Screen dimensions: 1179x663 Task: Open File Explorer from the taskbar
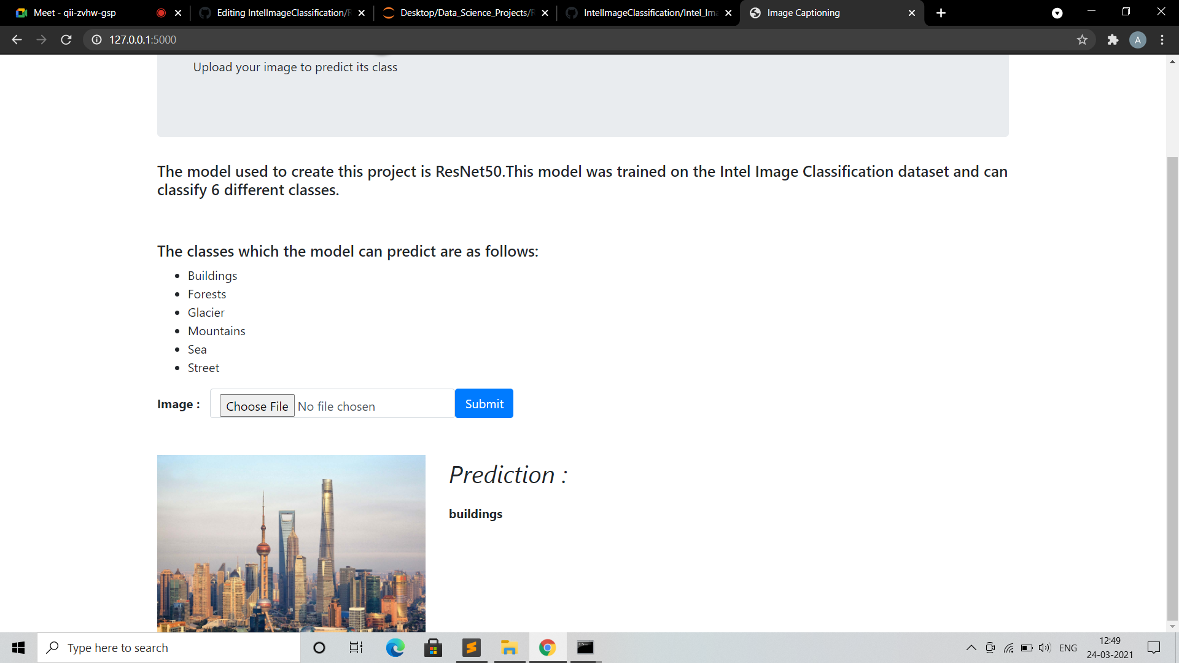point(509,648)
